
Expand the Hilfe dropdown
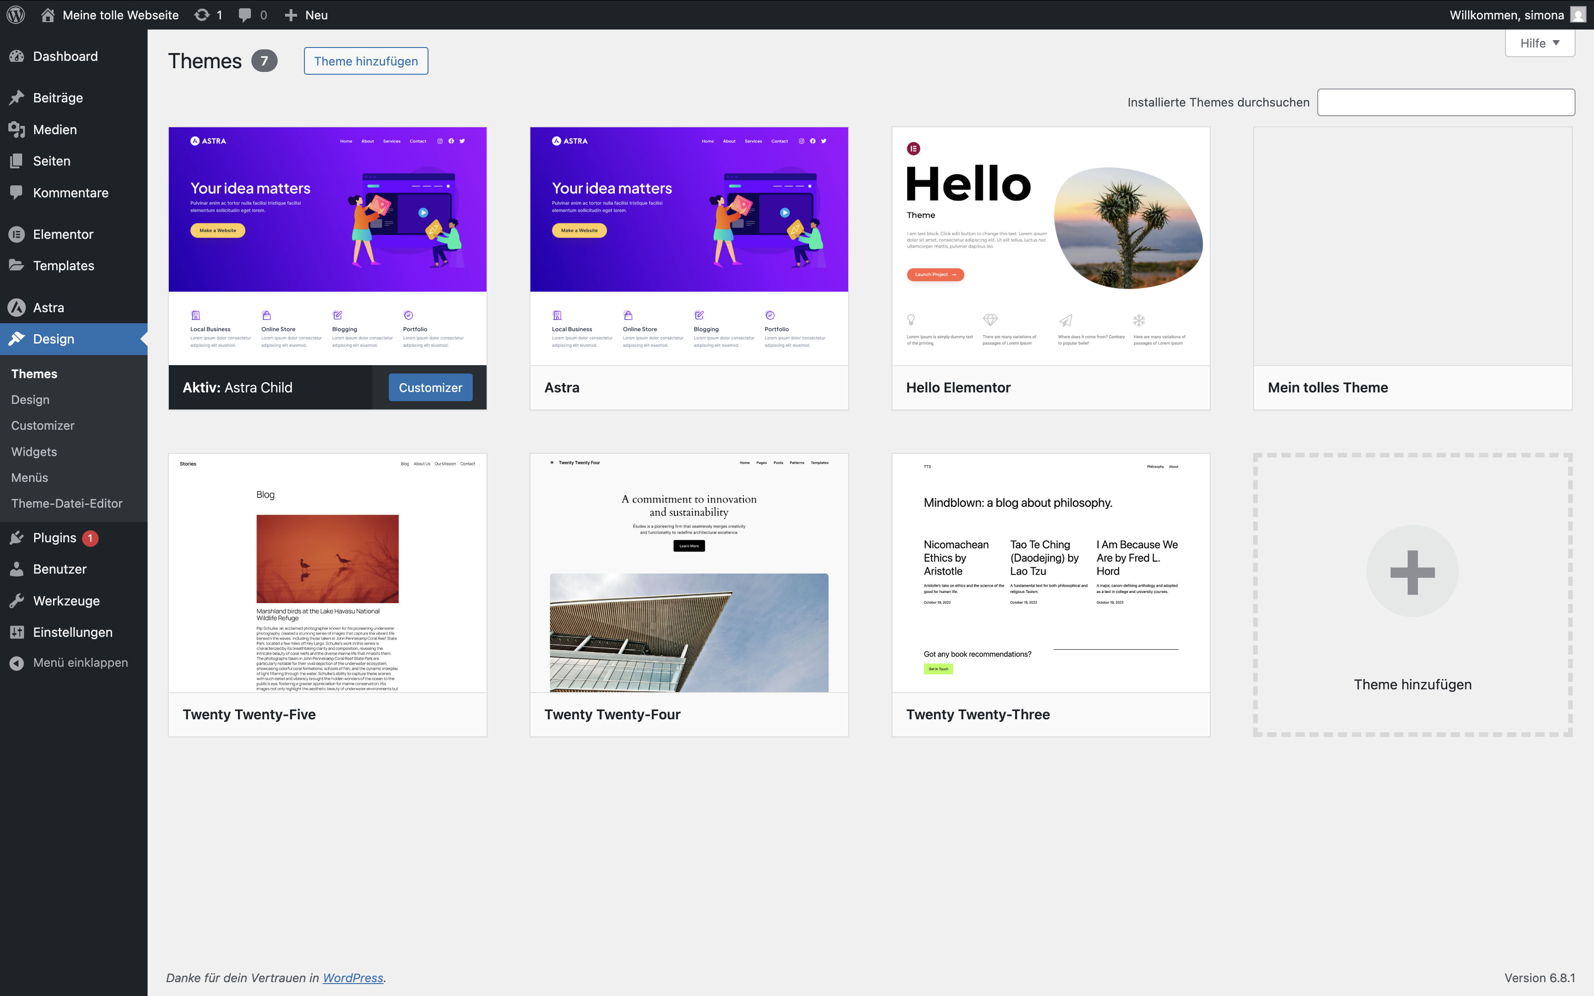tap(1539, 43)
